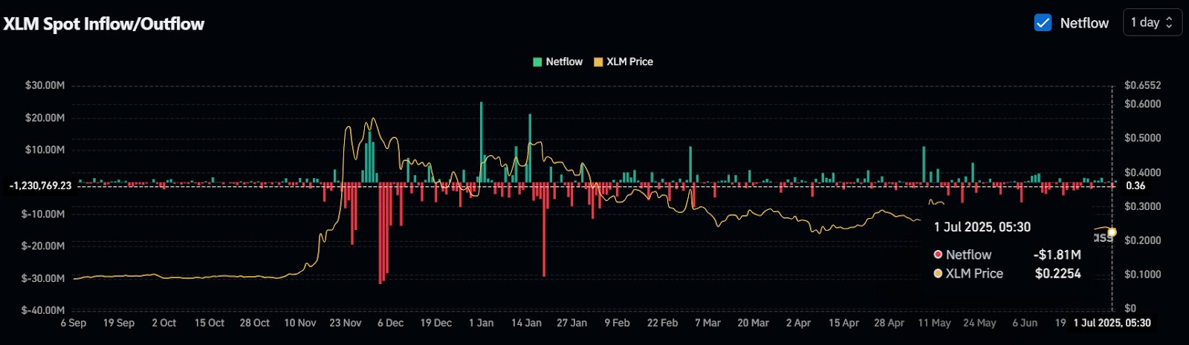Click the 19 Dec date label
This screenshot has width=1189, height=345.
click(x=436, y=323)
